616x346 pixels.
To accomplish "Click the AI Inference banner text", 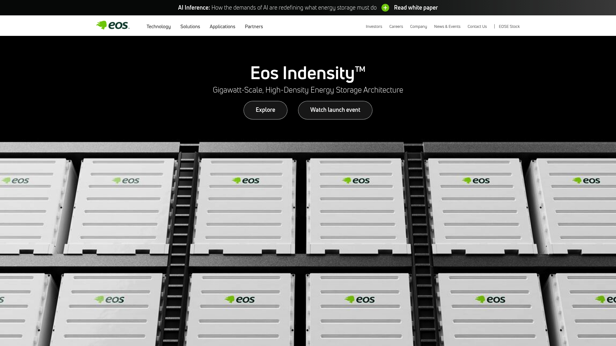I will [277, 8].
